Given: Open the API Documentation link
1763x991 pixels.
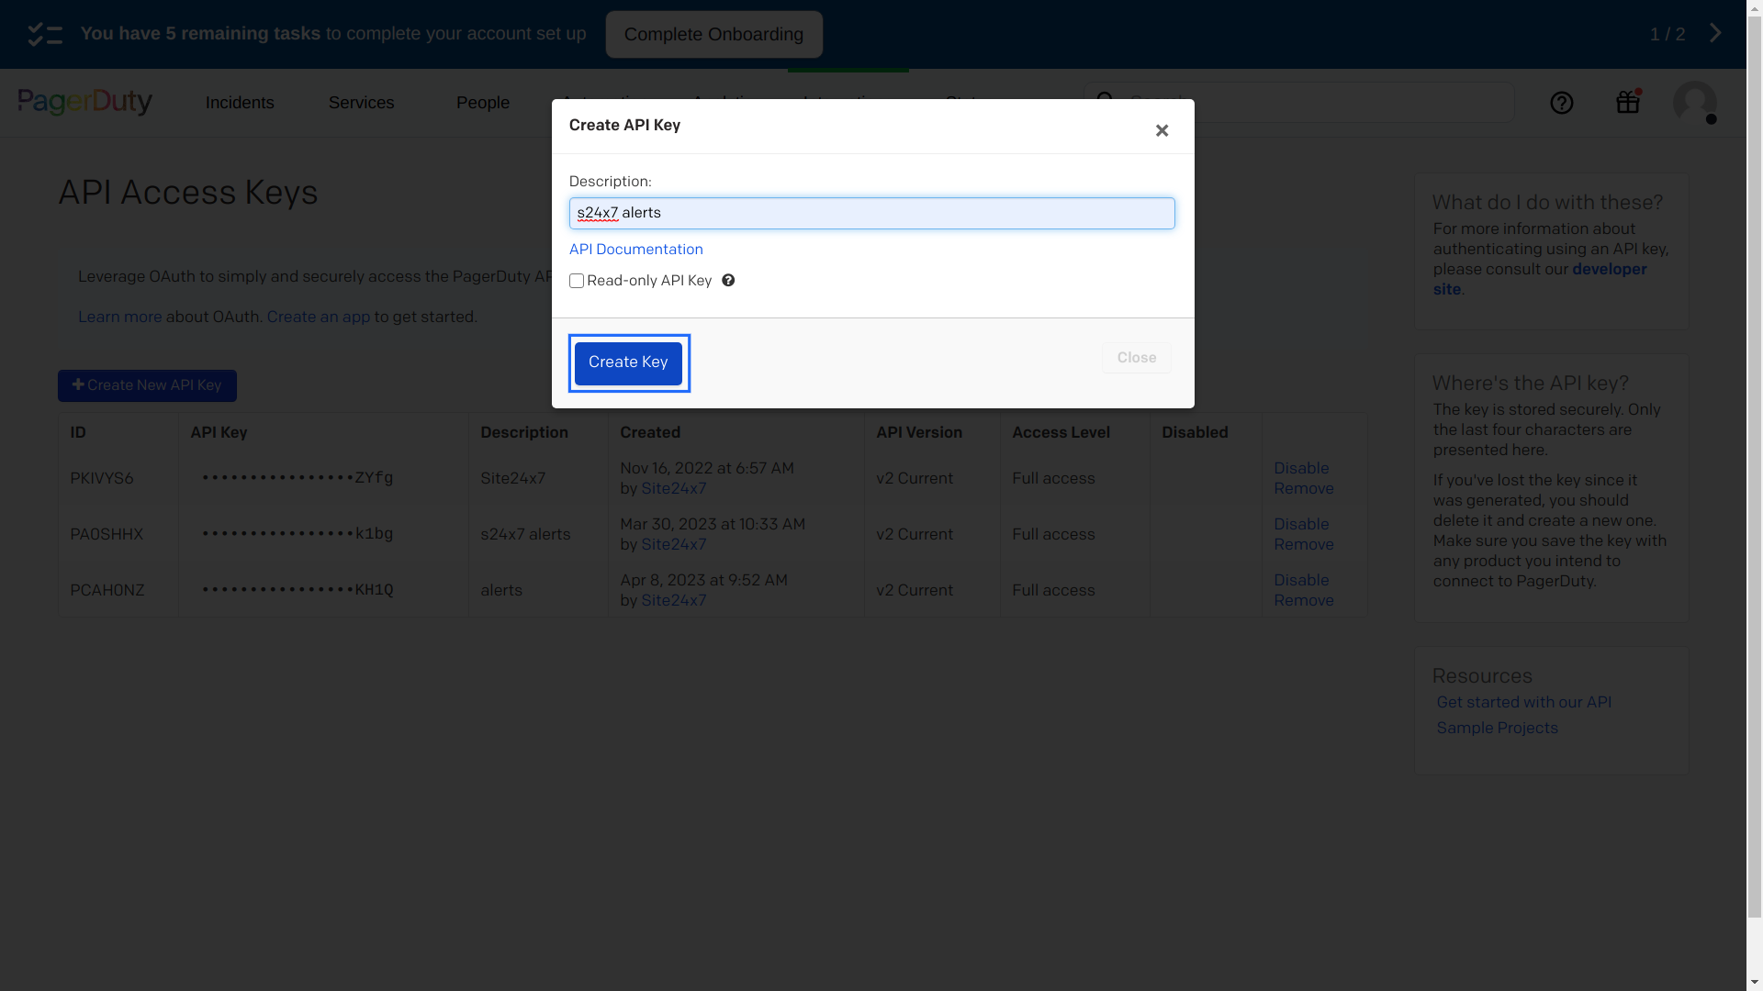Looking at the screenshot, I should 635,250.
